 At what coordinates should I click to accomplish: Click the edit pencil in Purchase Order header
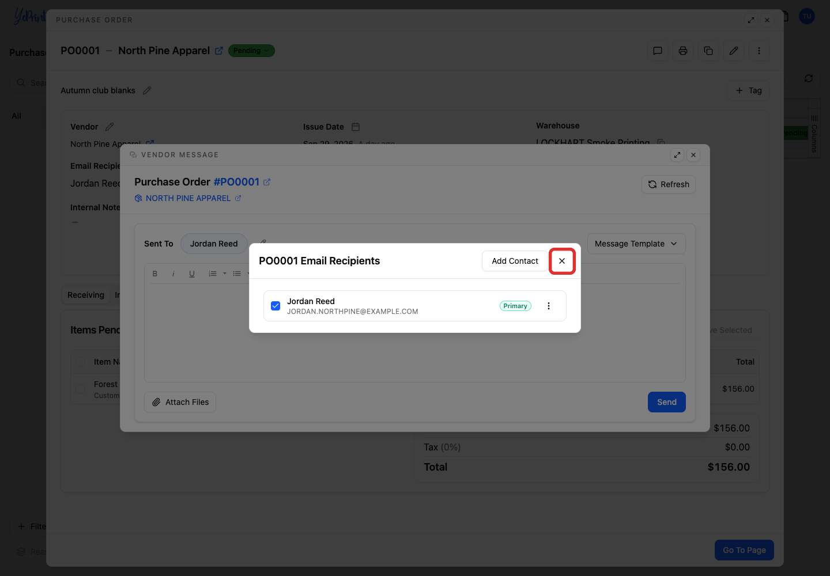pos(734,51)
